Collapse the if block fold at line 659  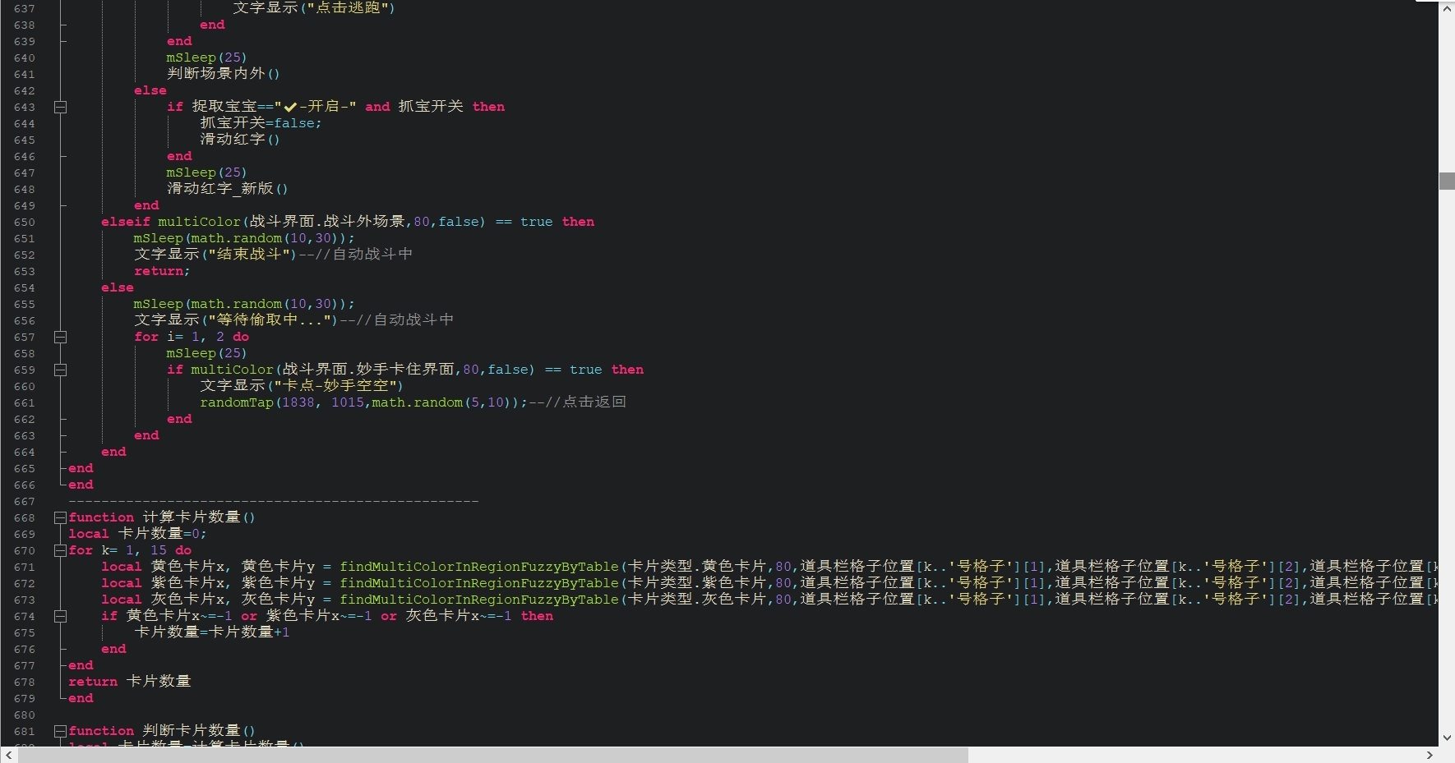(60, 370)
